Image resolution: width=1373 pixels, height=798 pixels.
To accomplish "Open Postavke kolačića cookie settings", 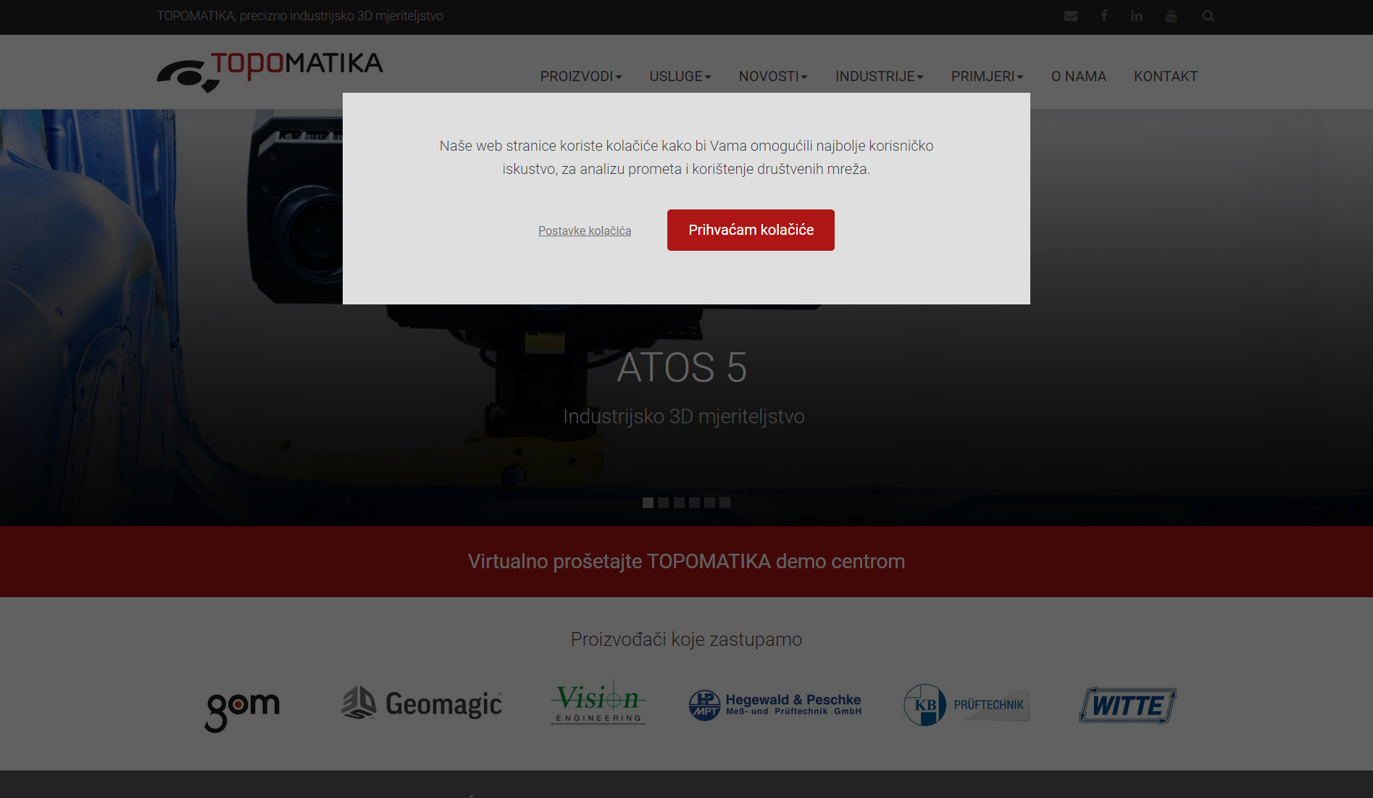I will pos(585,230).
